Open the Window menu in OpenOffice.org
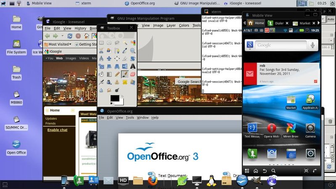Screen dimensions: 336x189 click(x=143, y=117)
